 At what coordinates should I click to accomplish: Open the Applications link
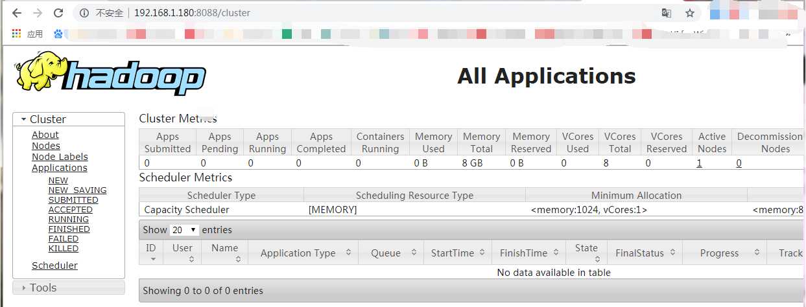(x=60, y=168)
